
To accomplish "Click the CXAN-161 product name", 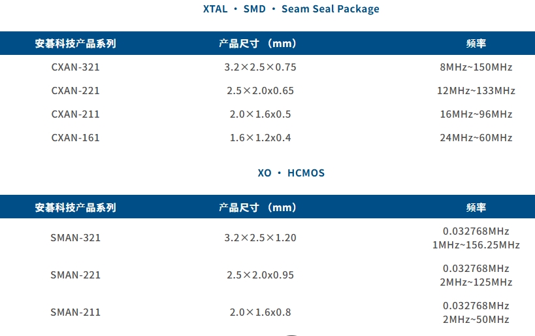I will 75,137.
